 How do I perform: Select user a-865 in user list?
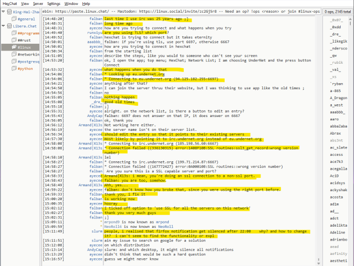point(335,91)
